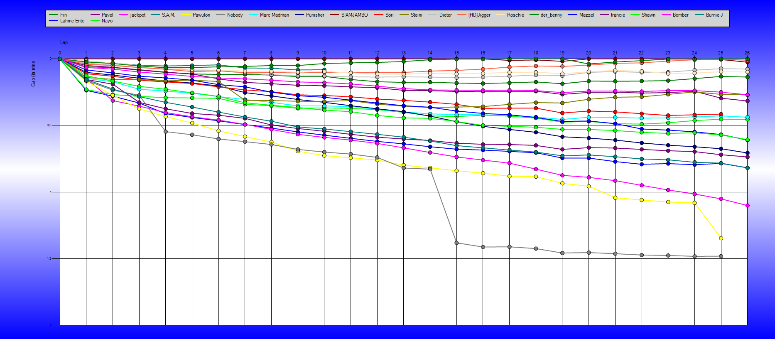Click lap number 20 on the axis
Viewport: 775px width, 339px height.
[589, 53]
